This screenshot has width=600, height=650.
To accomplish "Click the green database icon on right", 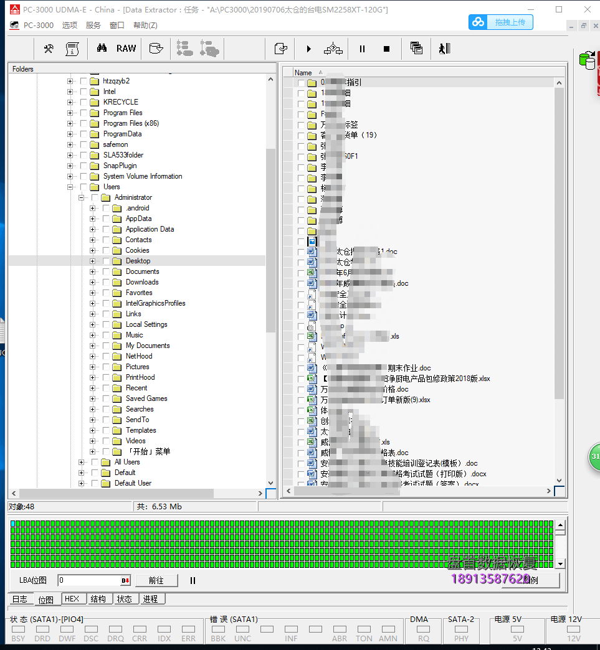I will 588,60.
